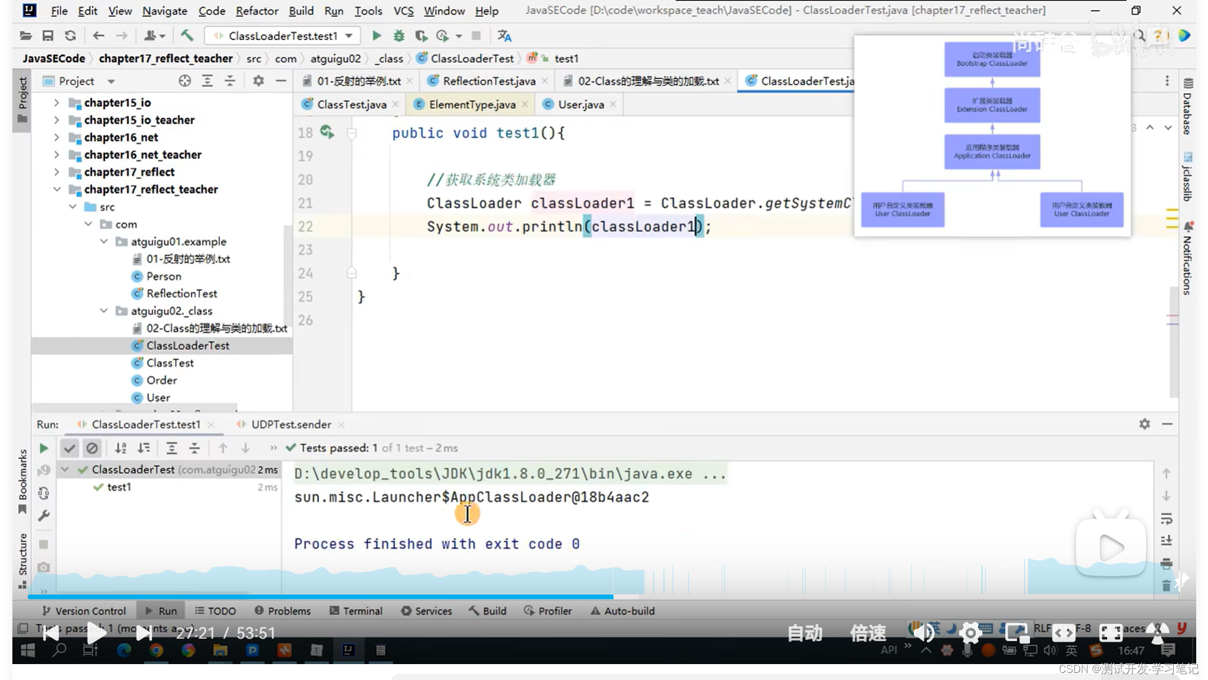The height and width of the screenshot is (680, 1208).
Task: Click the Translate icon in toolbar
Action: tap(504, 36)
